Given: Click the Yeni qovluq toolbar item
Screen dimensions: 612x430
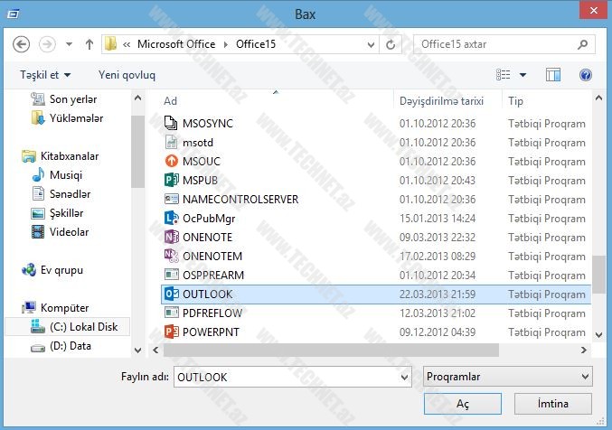Looking at the screenshot, I should (127, 75).
